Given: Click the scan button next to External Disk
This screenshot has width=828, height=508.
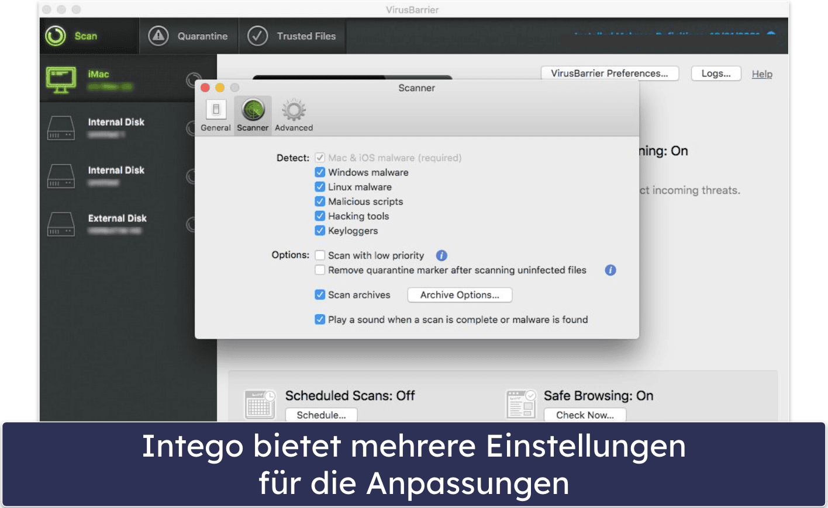Looking at the screenshot, I should [x=191, y=224].
